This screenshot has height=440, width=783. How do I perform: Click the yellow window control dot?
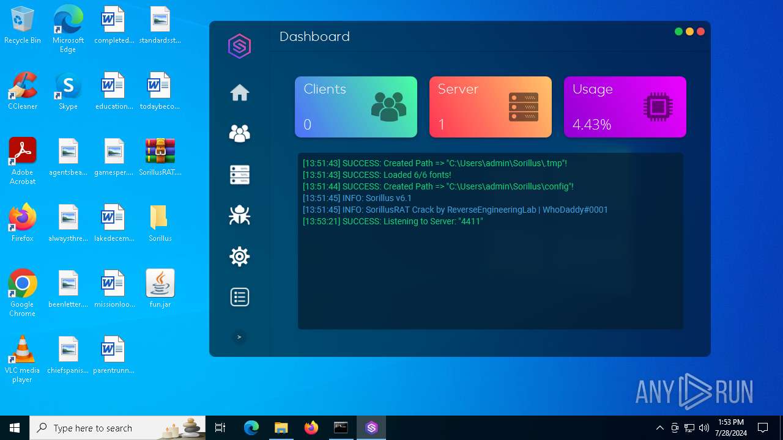click(689, 32)
